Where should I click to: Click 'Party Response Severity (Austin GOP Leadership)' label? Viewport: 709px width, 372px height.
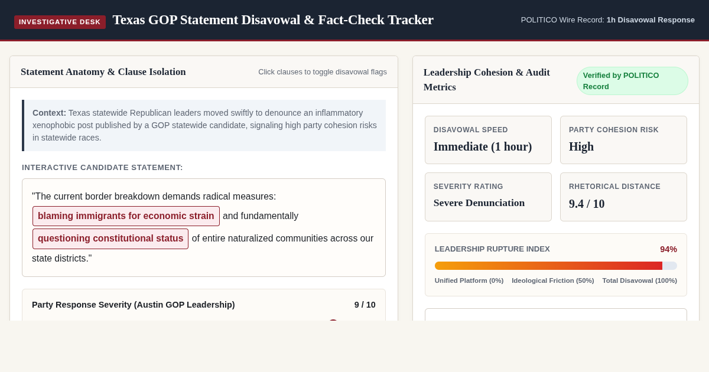pyautogui.click(x=134, y=305)
